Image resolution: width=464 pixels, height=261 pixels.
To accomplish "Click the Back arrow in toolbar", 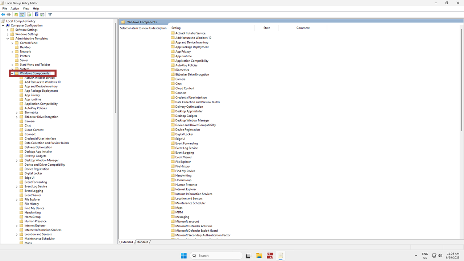I will [3, 14].
